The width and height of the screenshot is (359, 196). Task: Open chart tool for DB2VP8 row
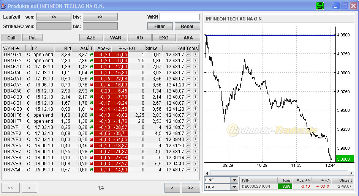[188, 157]
